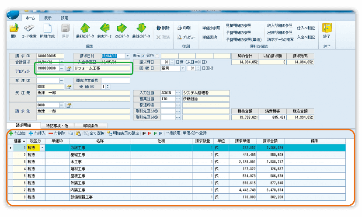Image resolution: width=362 pixels, height=217 pixels.
Task: Click the 取消 cancel icon
Action: (x=158, y=37)
